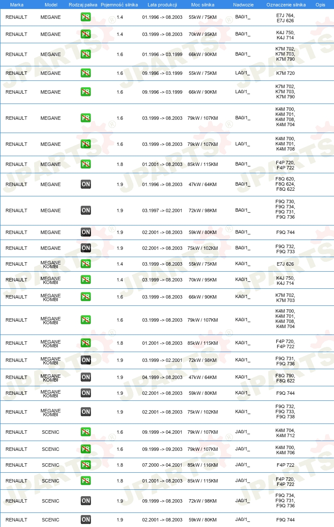Click the PB fuel icon for Megane 1.4 70kW BA0/1_
This screenshot has width=334, height=527.
tap(86, 35)
